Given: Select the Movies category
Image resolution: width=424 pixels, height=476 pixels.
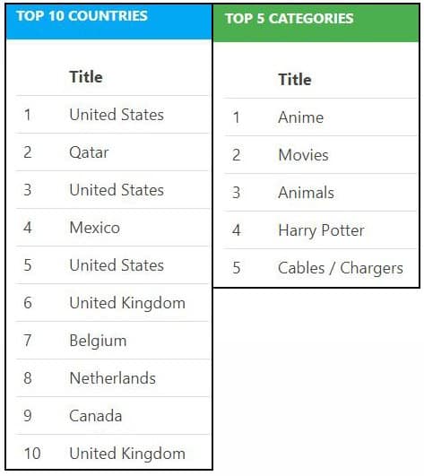Looking at the screenshot, I should [303, 155].
